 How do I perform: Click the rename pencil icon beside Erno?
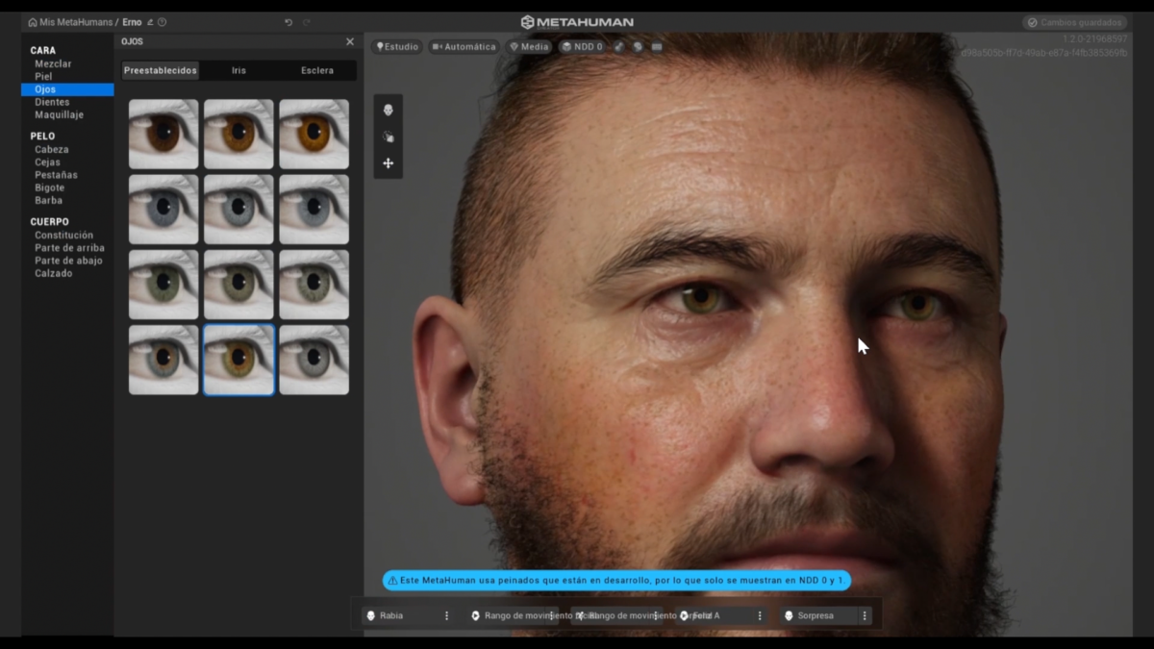pyautogui.click(x=150, y=22)
